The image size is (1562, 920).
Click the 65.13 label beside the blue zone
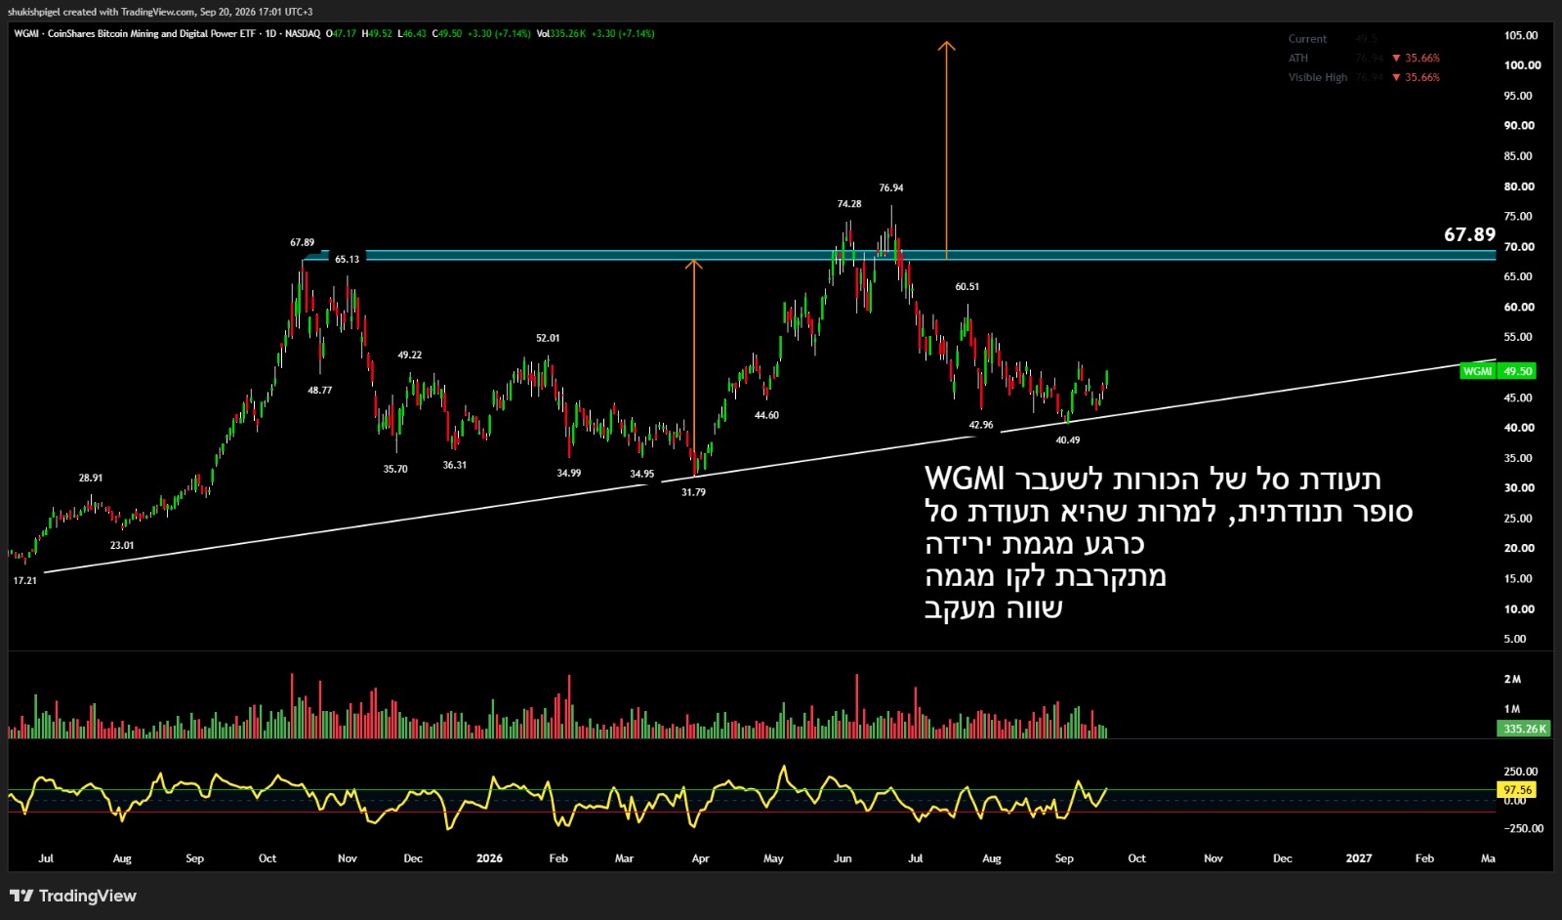pos(347,259)
